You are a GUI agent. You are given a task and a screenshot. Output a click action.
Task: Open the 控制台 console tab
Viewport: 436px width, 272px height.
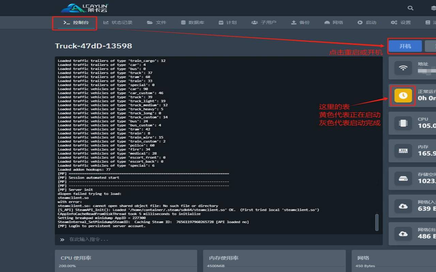click(x=76, y=22)
